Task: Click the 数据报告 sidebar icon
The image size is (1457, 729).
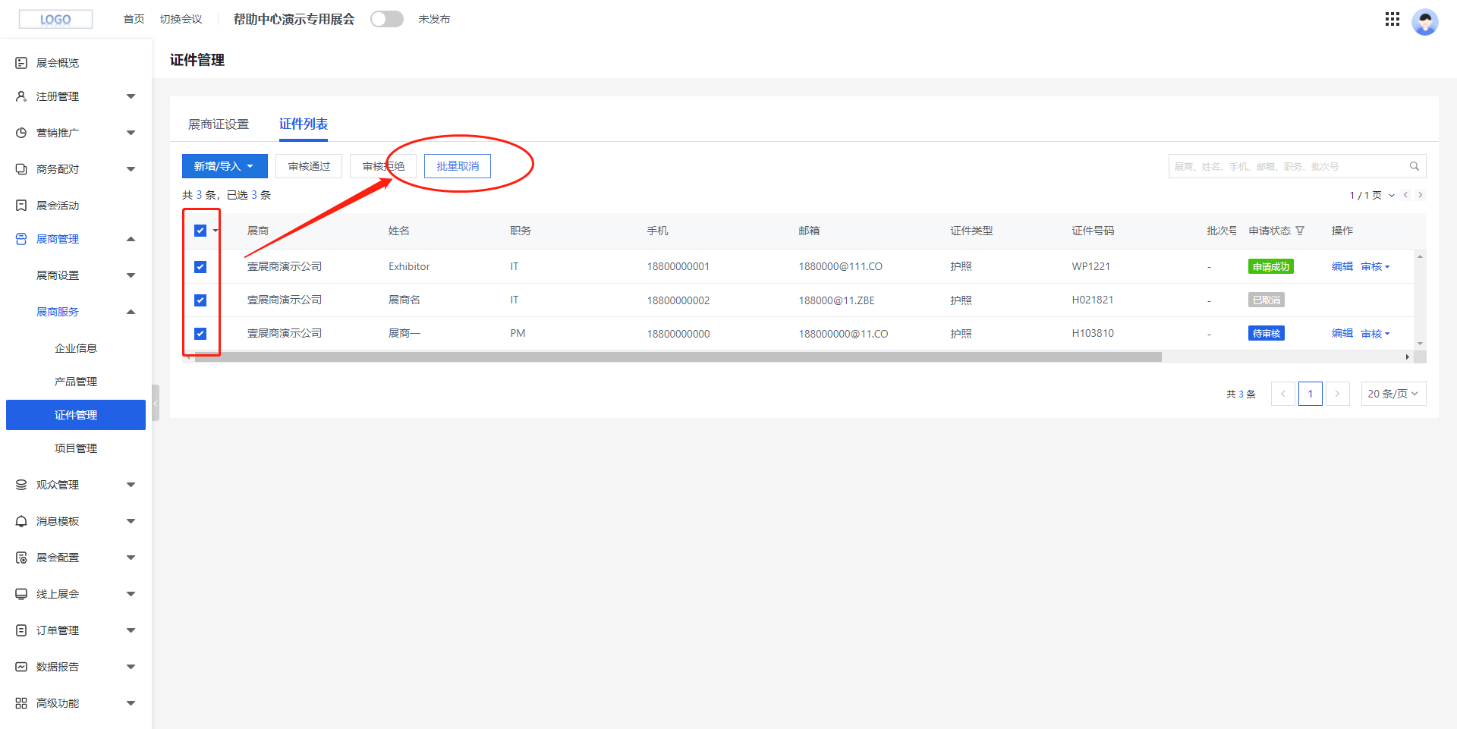Action: (x=21, y=667)
